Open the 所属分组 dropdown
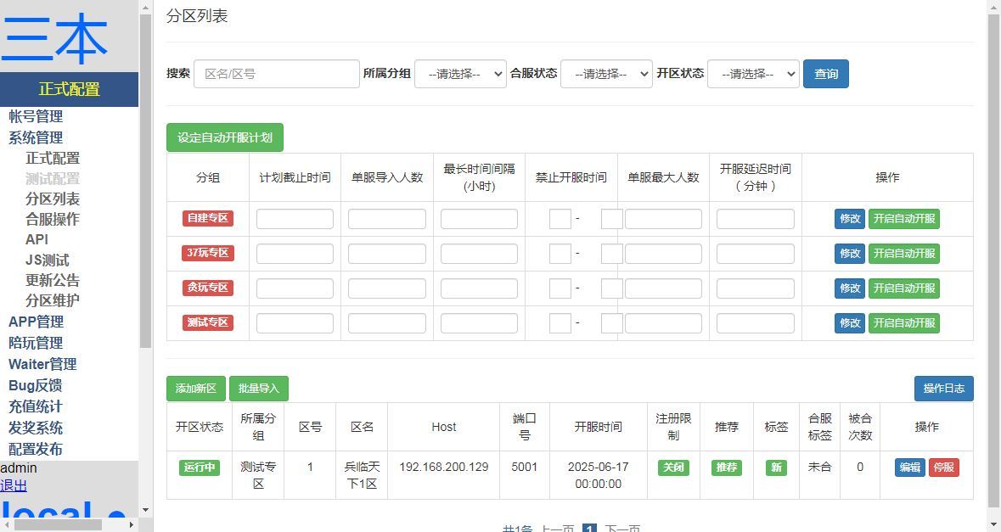 pos(460,74)
